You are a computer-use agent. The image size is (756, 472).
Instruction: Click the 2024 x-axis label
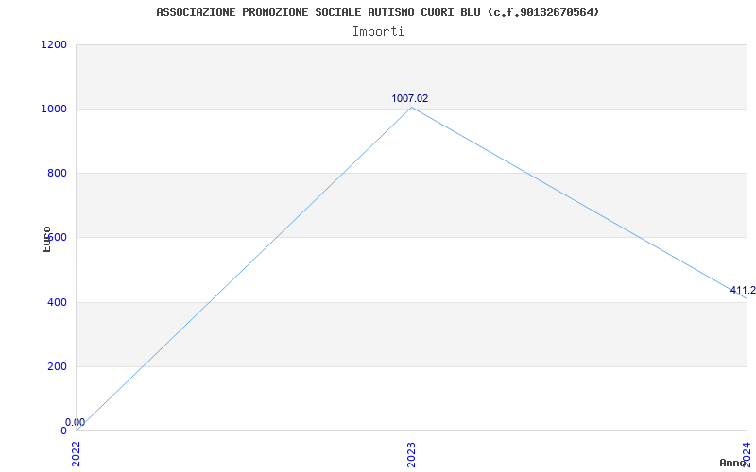click(747, 453)
